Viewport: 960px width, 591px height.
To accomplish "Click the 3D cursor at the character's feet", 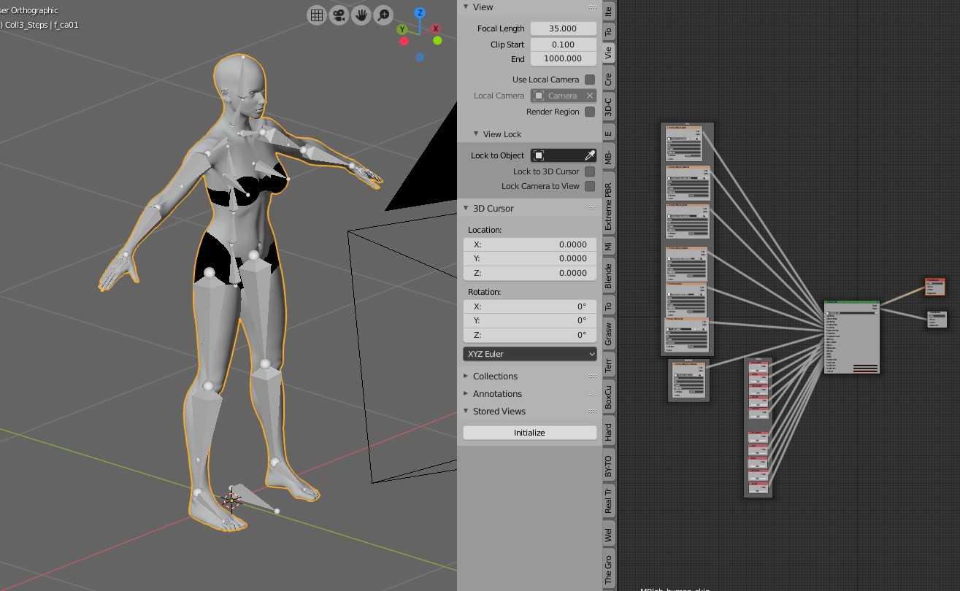I will tap(231, 500).
